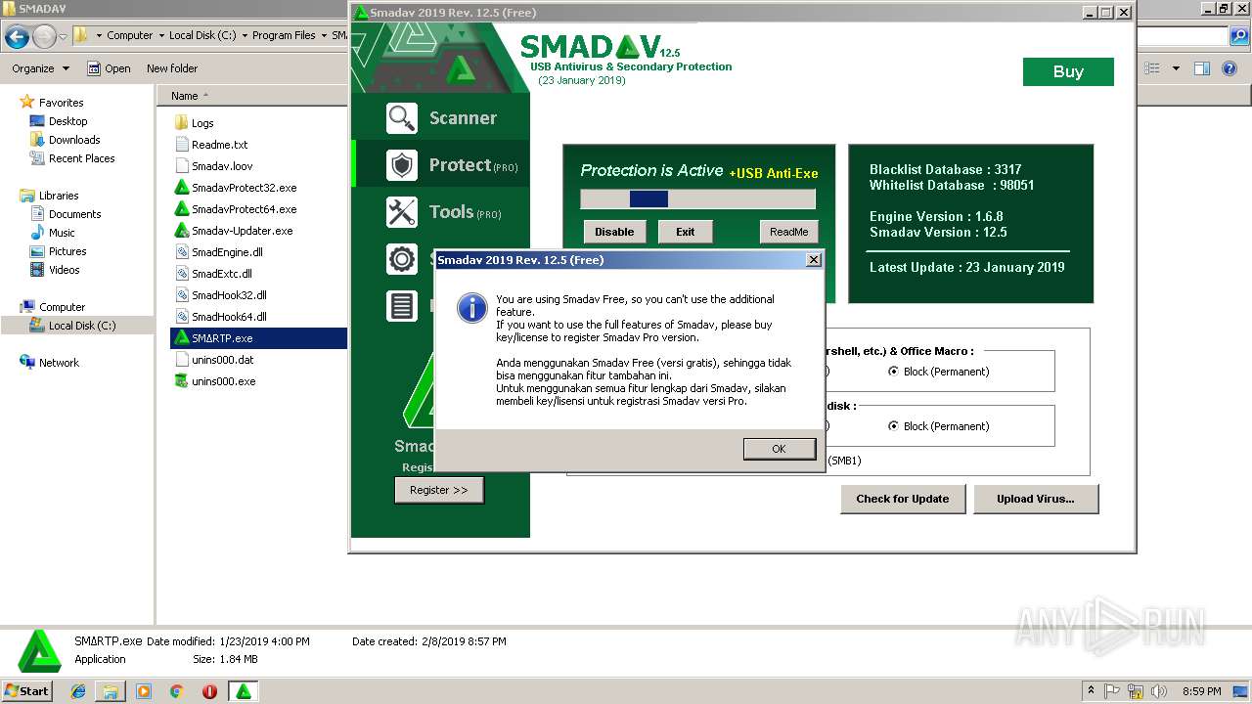1252x704 pixels.
Task: Open Explorer help icon
Action: point(1231,68)
